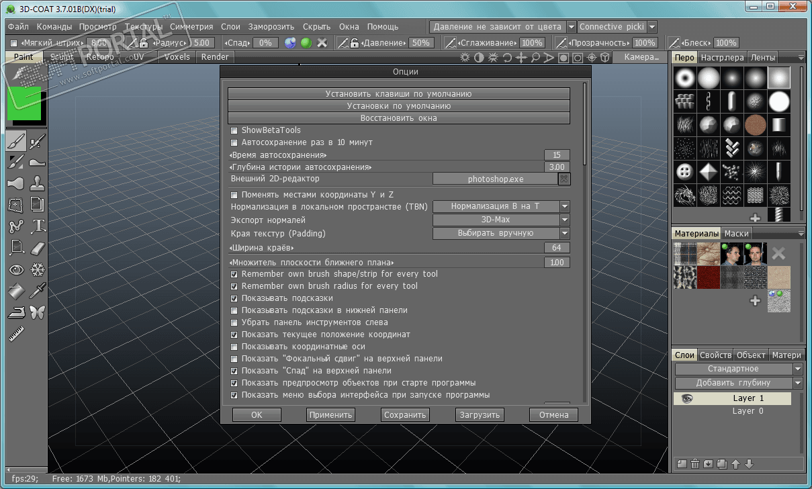
Task: Expand 'Края текстур (Padding)' dropdown
Action: tap(501, 233)
